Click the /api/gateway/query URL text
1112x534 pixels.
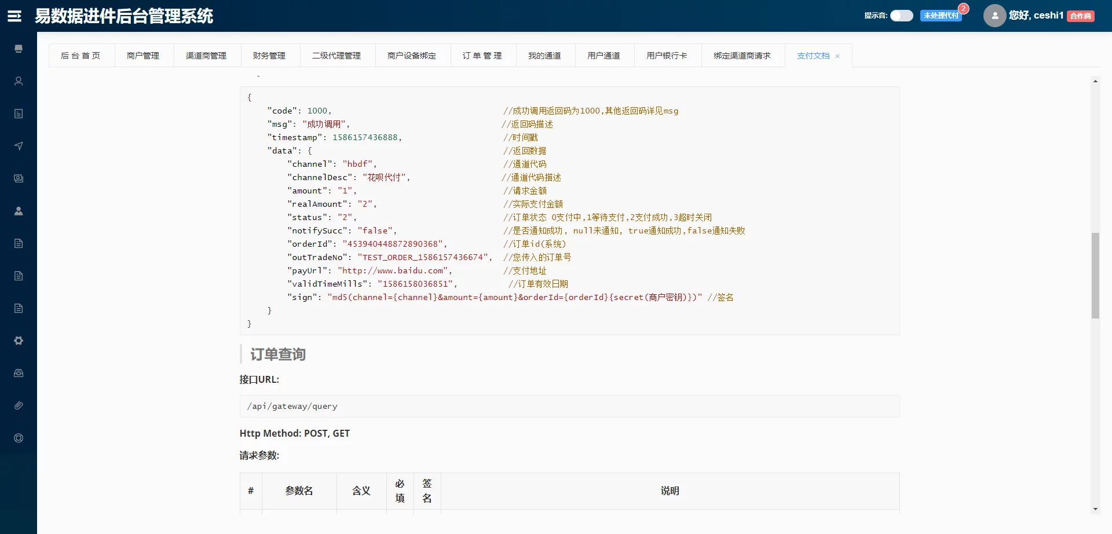point(292,407)
